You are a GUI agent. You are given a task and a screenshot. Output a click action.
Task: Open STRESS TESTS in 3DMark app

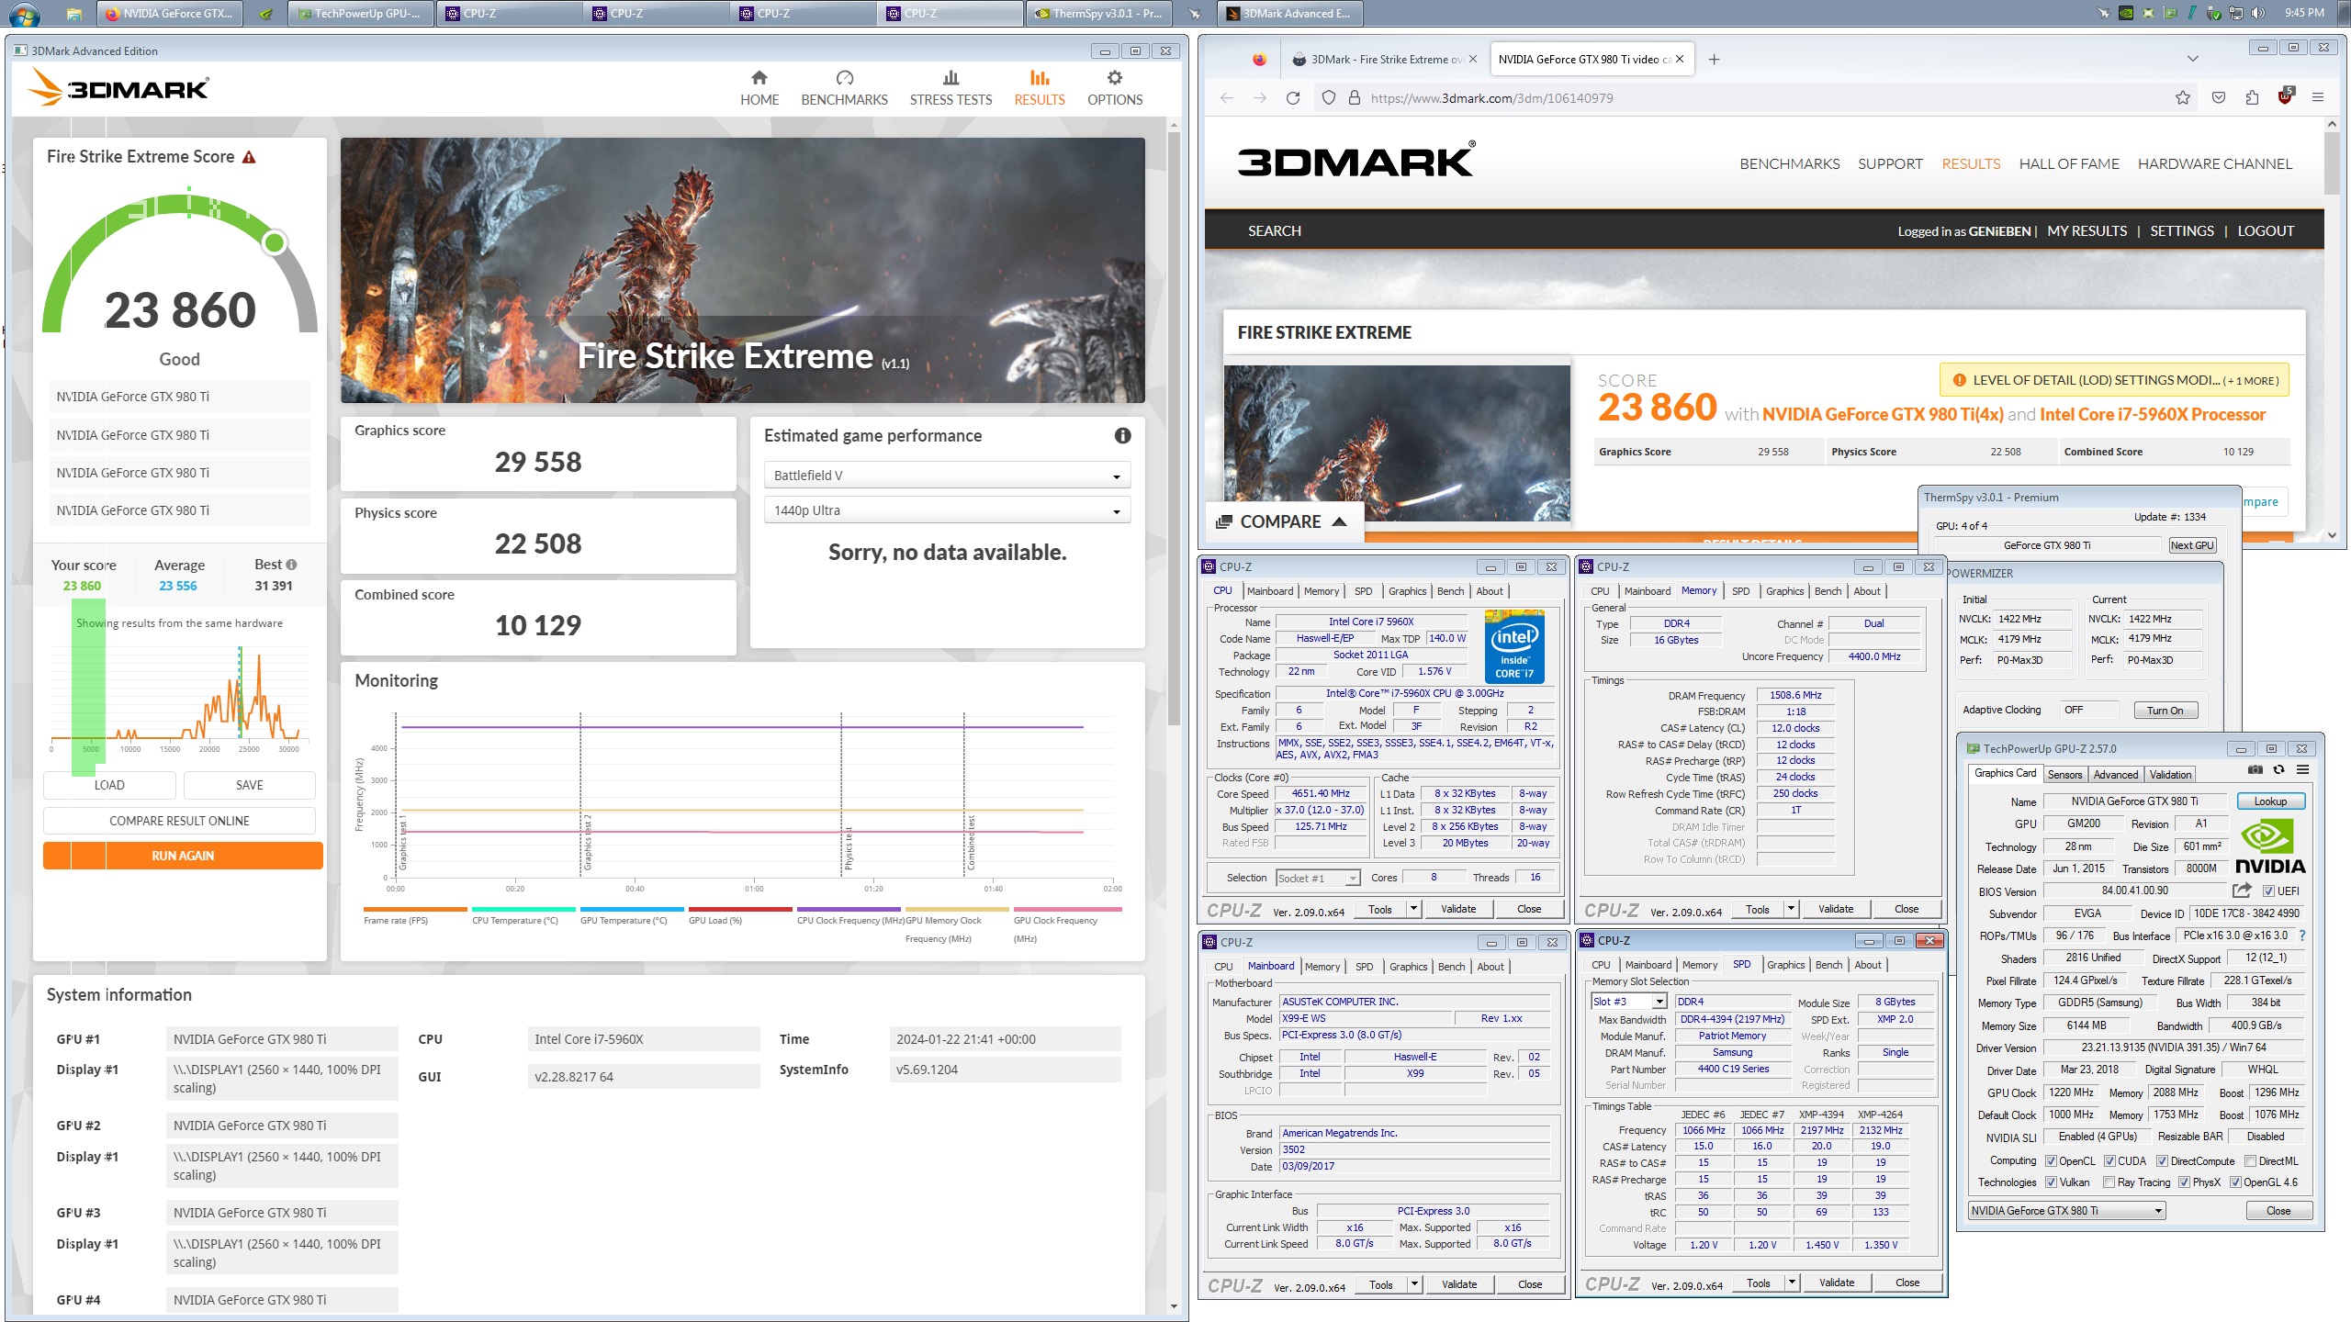pos(951,88)
